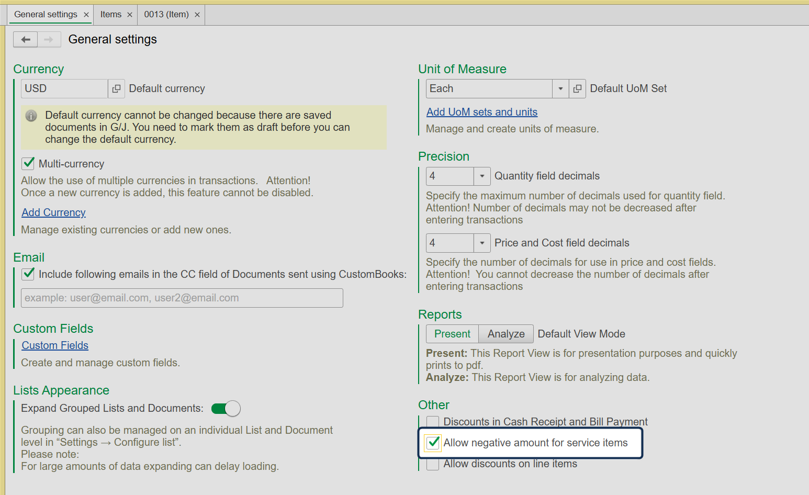Close the Items tab
Viewport: 809px width, 495px height.
[x=130, y=15]
